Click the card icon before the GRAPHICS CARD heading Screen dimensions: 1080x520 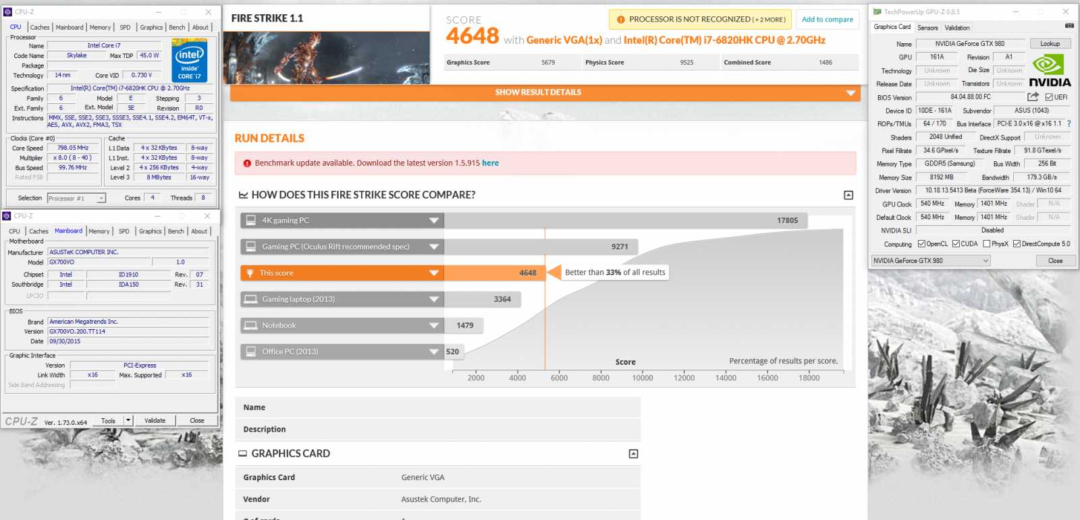(243, 454)
